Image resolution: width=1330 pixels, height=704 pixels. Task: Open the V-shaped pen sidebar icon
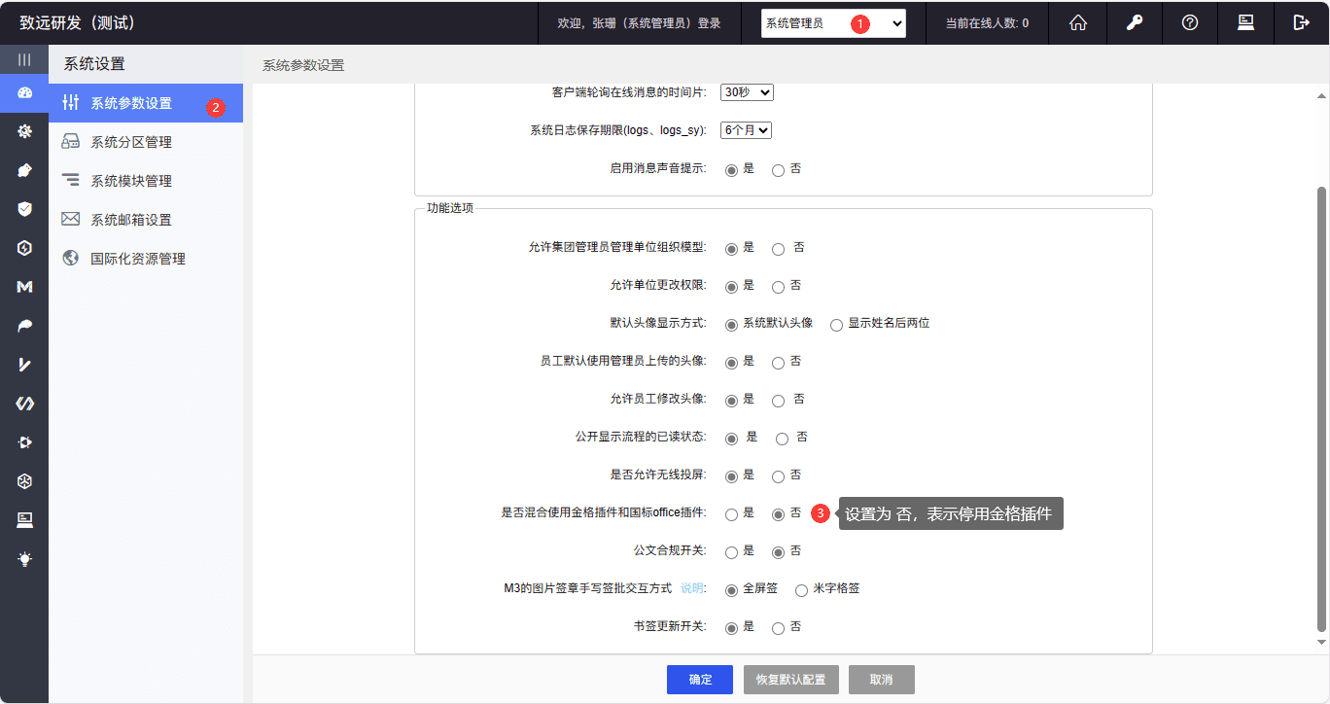(24, 365)
